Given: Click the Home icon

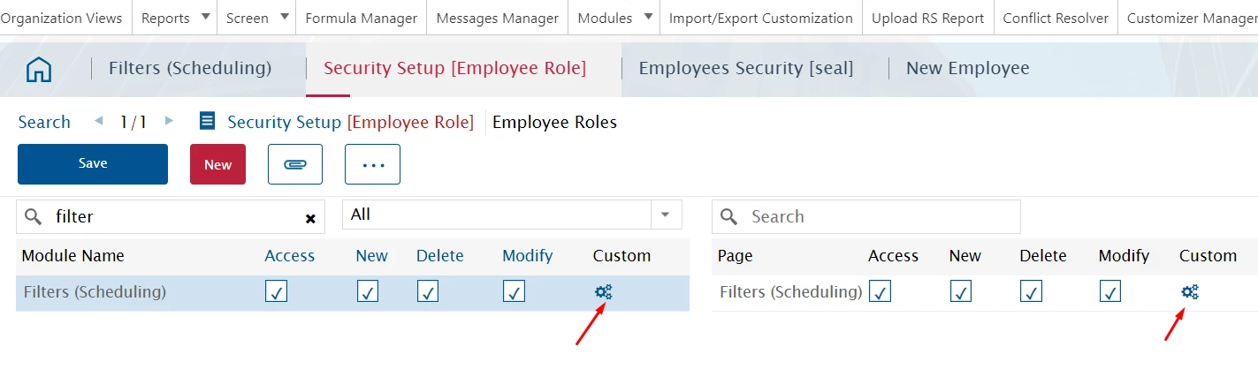Looking at the screenshot, I should coord(39,69).
